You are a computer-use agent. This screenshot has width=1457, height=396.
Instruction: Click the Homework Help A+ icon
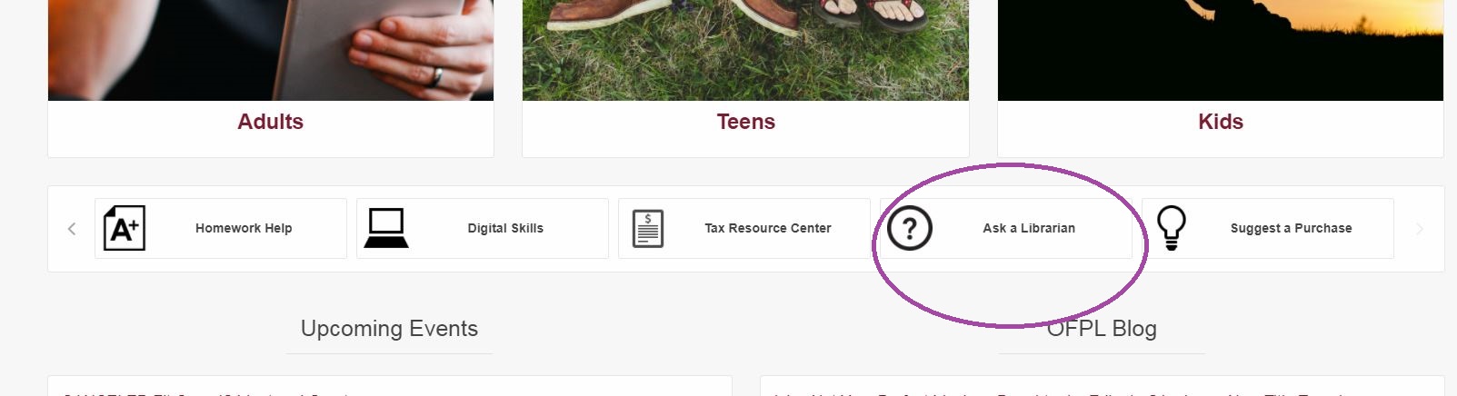coord(125,228)
